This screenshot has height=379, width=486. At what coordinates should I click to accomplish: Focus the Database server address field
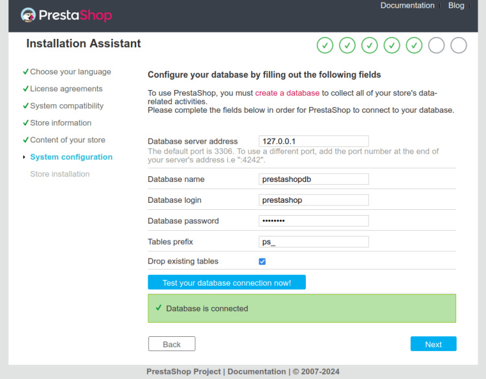pos(314,141)
